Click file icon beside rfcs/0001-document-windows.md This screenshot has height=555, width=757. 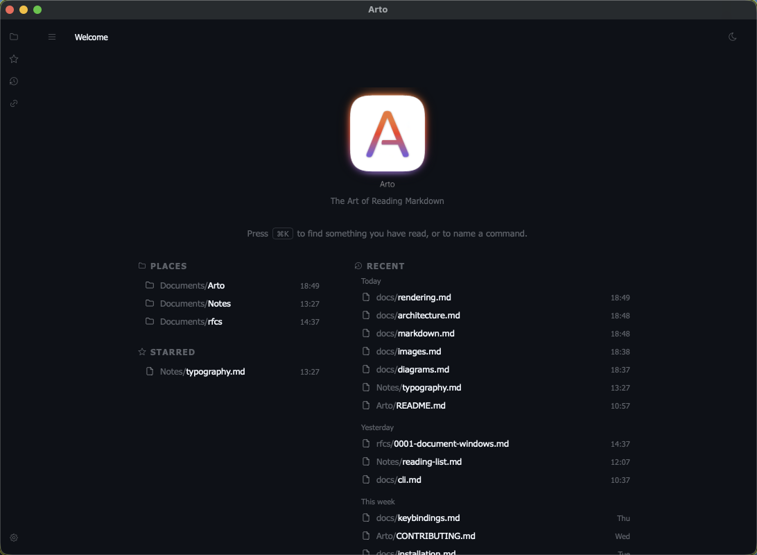pyautogui.click(x=366, y=443)
